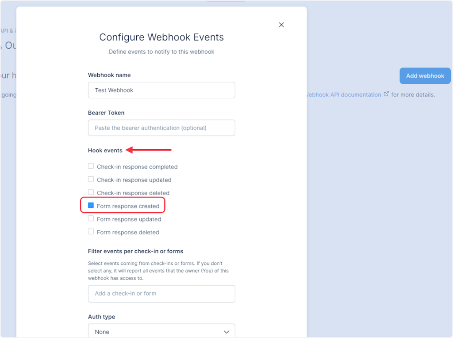Open the Webhook API documentation link

pyautogui.click(x=344, y=95)
